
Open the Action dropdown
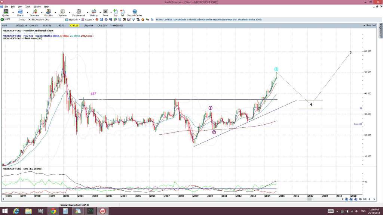(94, 19)
